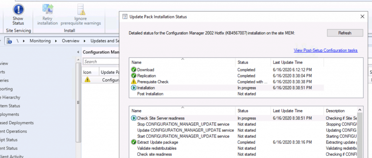The height and width of the screenshot is (158, 372).
Task: Collapse the navigation pane with the chevron
Action: 78,52
